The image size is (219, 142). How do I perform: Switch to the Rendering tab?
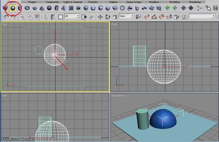195,2
